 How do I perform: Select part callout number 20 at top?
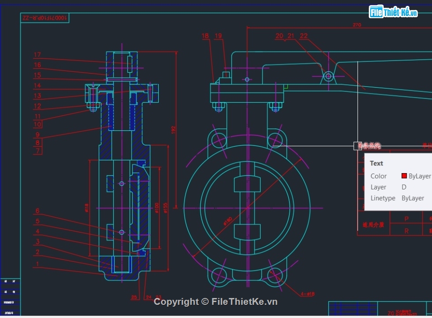(x=279, y=36)
